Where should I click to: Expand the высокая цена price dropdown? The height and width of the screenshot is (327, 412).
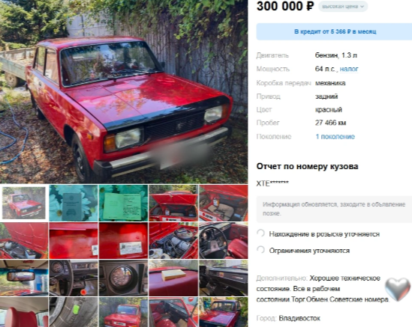click(x=343, y=7)
